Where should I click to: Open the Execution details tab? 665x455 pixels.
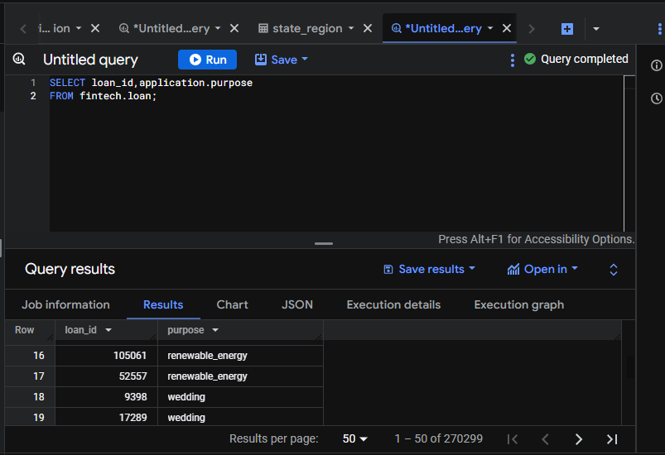click(x=393, y=304)
